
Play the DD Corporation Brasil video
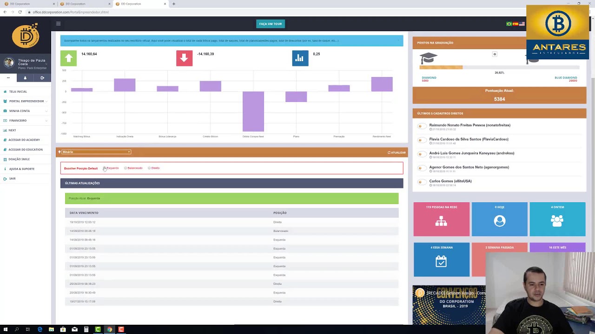[449, 305]
